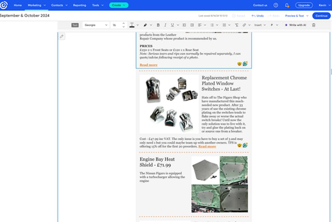Click the clear formatting icon
Viewport: 332px width, 222px height.
pyautogui.click(x=237, y=25)
